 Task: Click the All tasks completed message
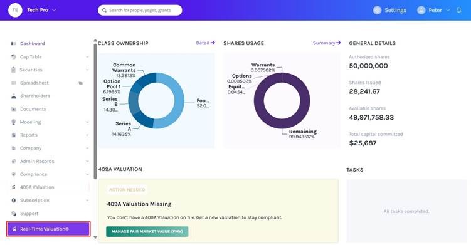coord(406,211)
